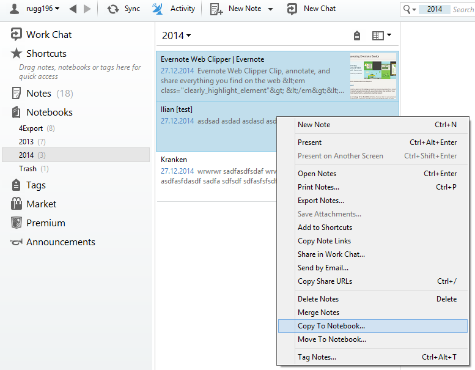Image resolution: width=475 pixels, height=370 pixels.
Task: Choose New Note from context menu
Action: (x=373, y=125)
